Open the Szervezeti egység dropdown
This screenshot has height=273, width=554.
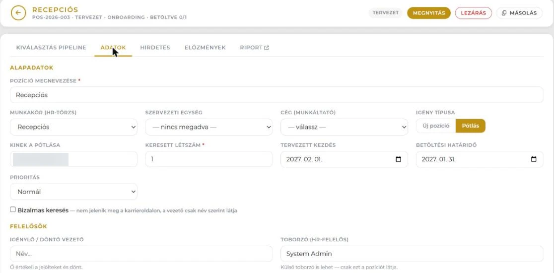209,127
